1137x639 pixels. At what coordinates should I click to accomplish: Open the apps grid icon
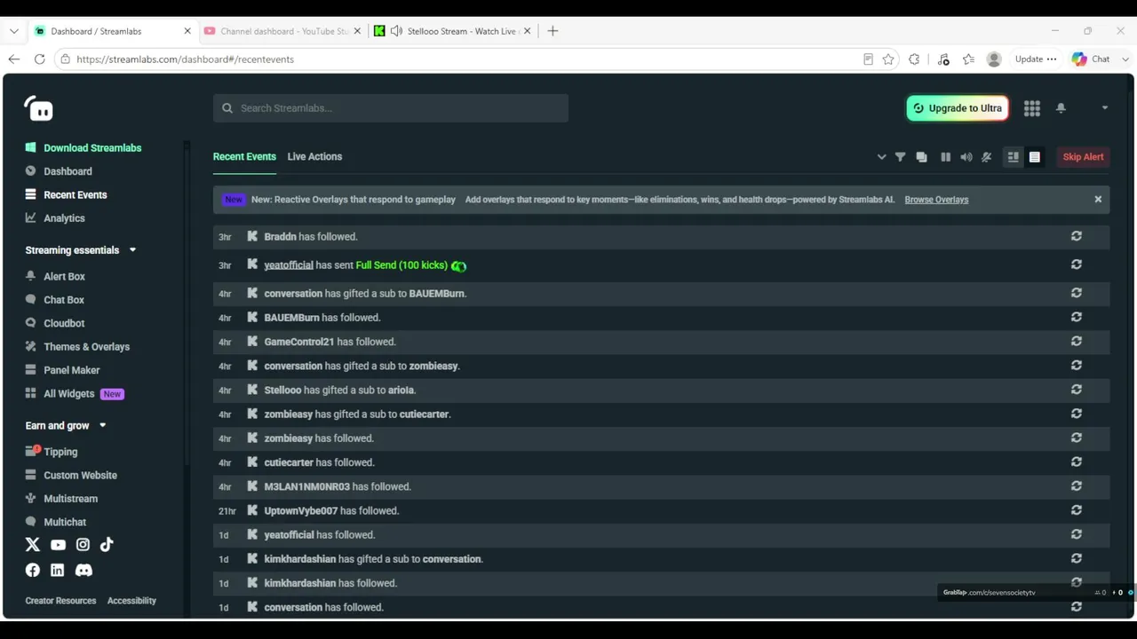click(1031, 108)
